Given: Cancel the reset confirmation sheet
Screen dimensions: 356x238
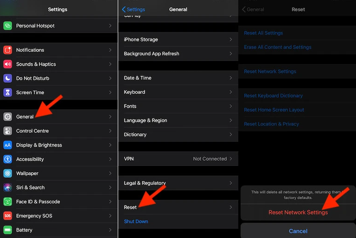Looking at the screenshot, I should point(298,231).
